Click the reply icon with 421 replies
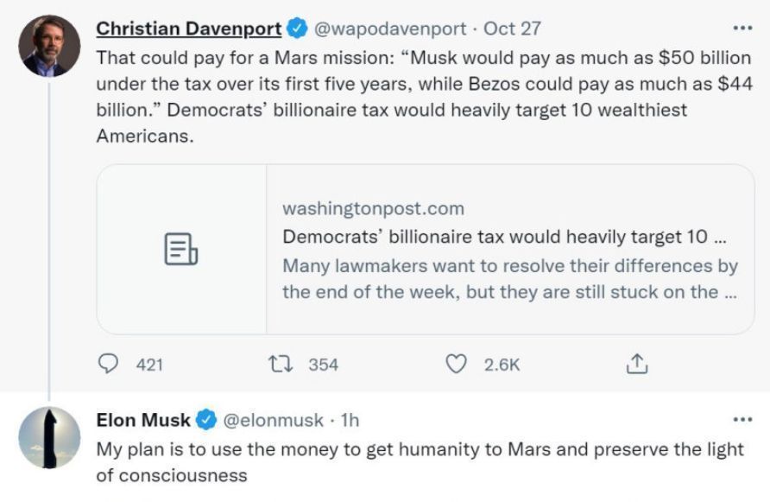770x502 pixels. [x=109, y=365]
